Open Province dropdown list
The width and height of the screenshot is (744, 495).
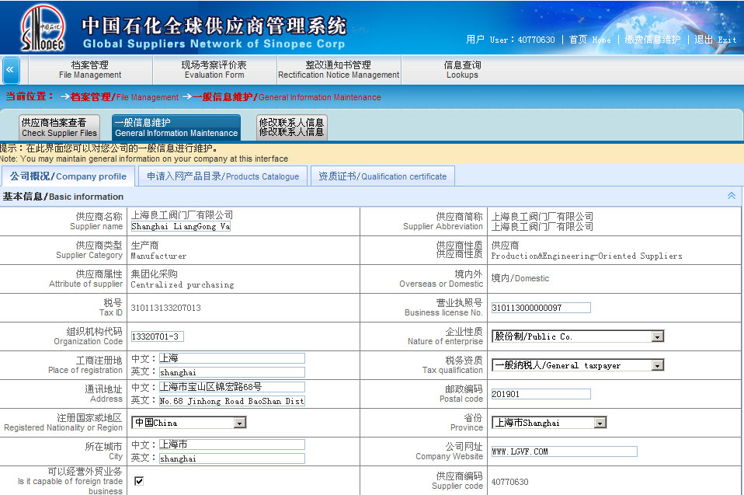click(600, 423)
